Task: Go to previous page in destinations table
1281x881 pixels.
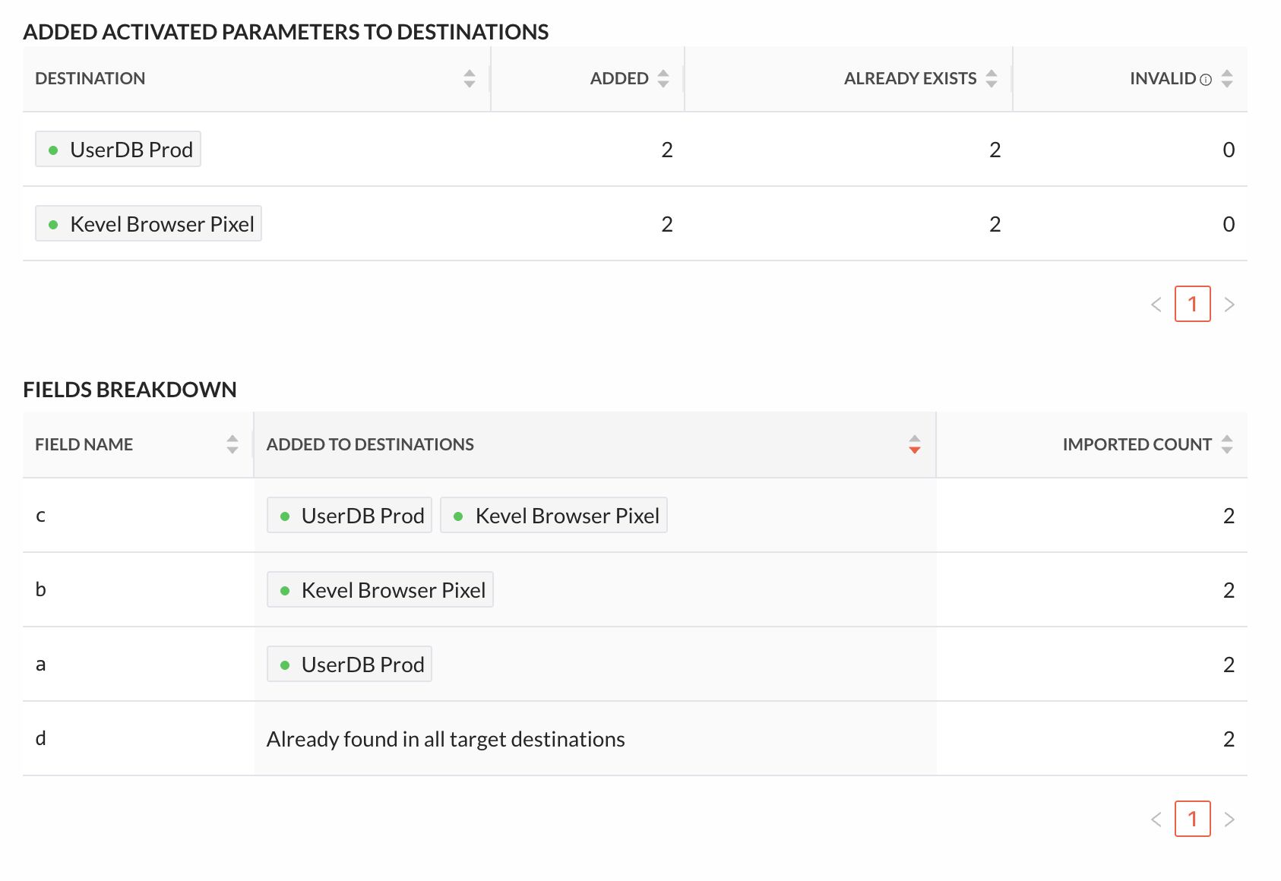Action: click(x=1156, y=305)
